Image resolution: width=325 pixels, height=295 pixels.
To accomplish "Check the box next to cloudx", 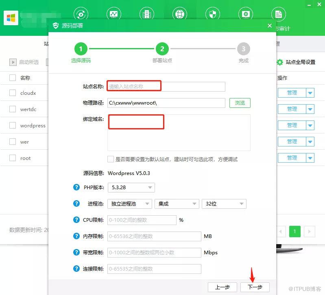I will tap(13, 93).
